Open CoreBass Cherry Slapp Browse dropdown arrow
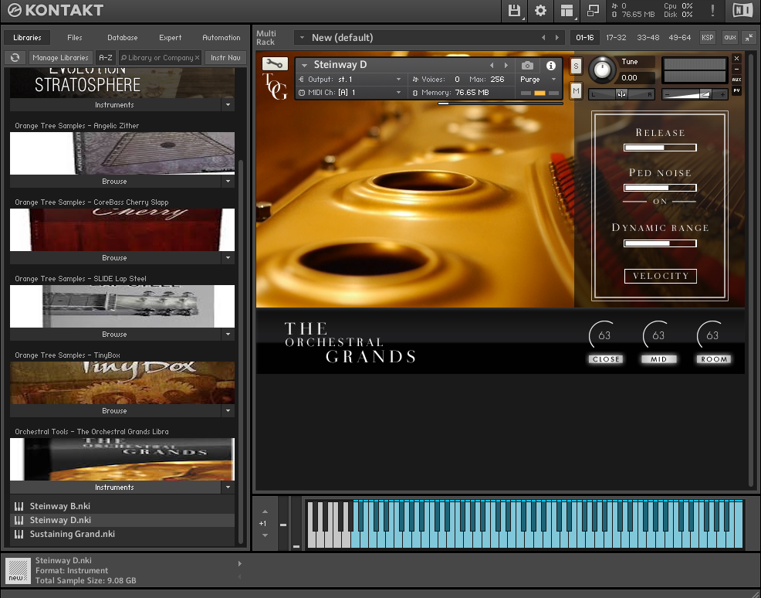 pyautogui.click(x=228, y=257)
